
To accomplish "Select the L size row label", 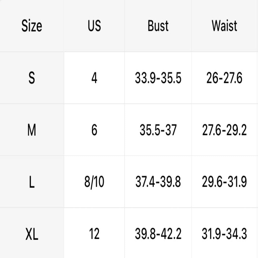I will click(32, 182).
